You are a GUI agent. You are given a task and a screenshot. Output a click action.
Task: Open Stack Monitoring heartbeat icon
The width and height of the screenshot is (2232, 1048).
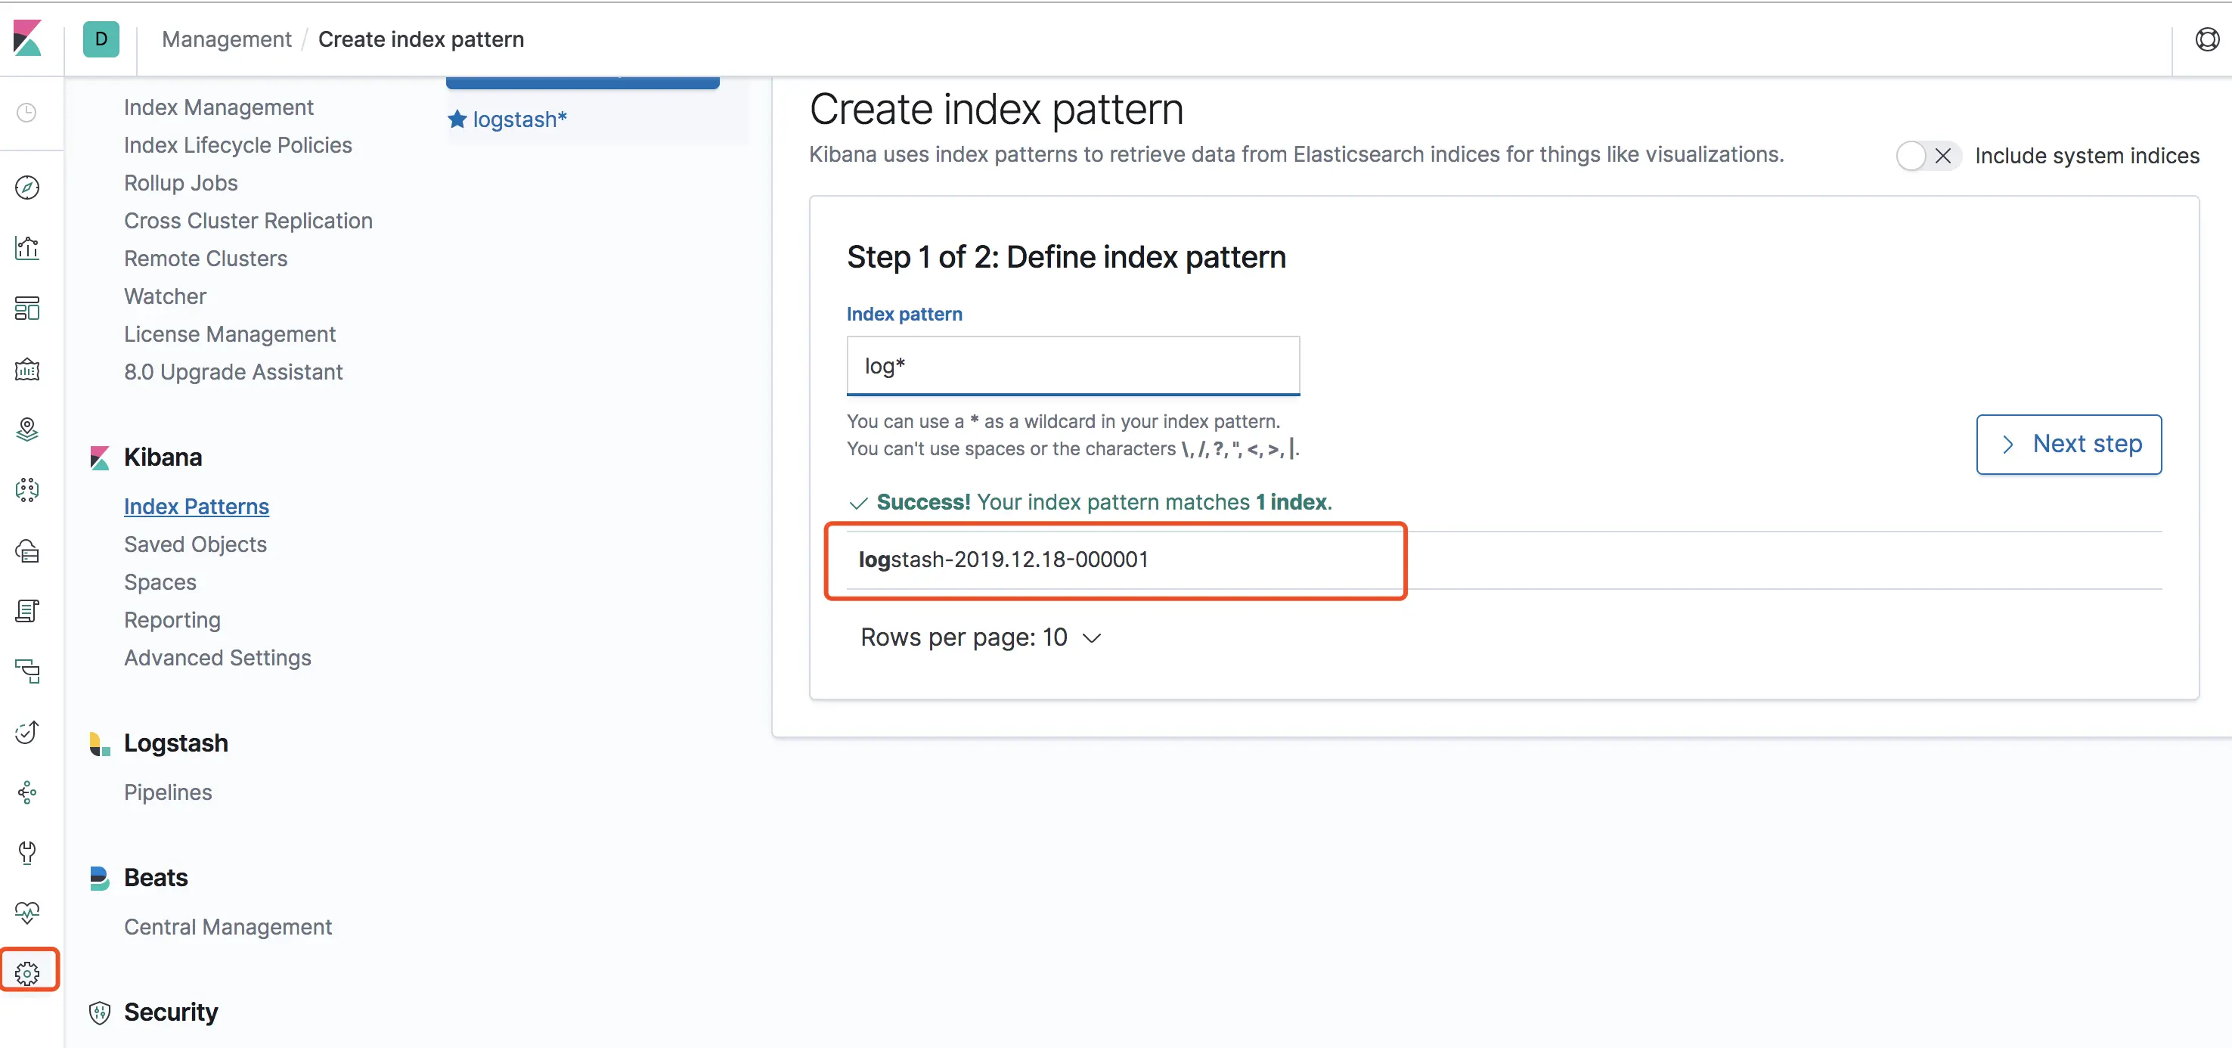click(x=27, y=912)
